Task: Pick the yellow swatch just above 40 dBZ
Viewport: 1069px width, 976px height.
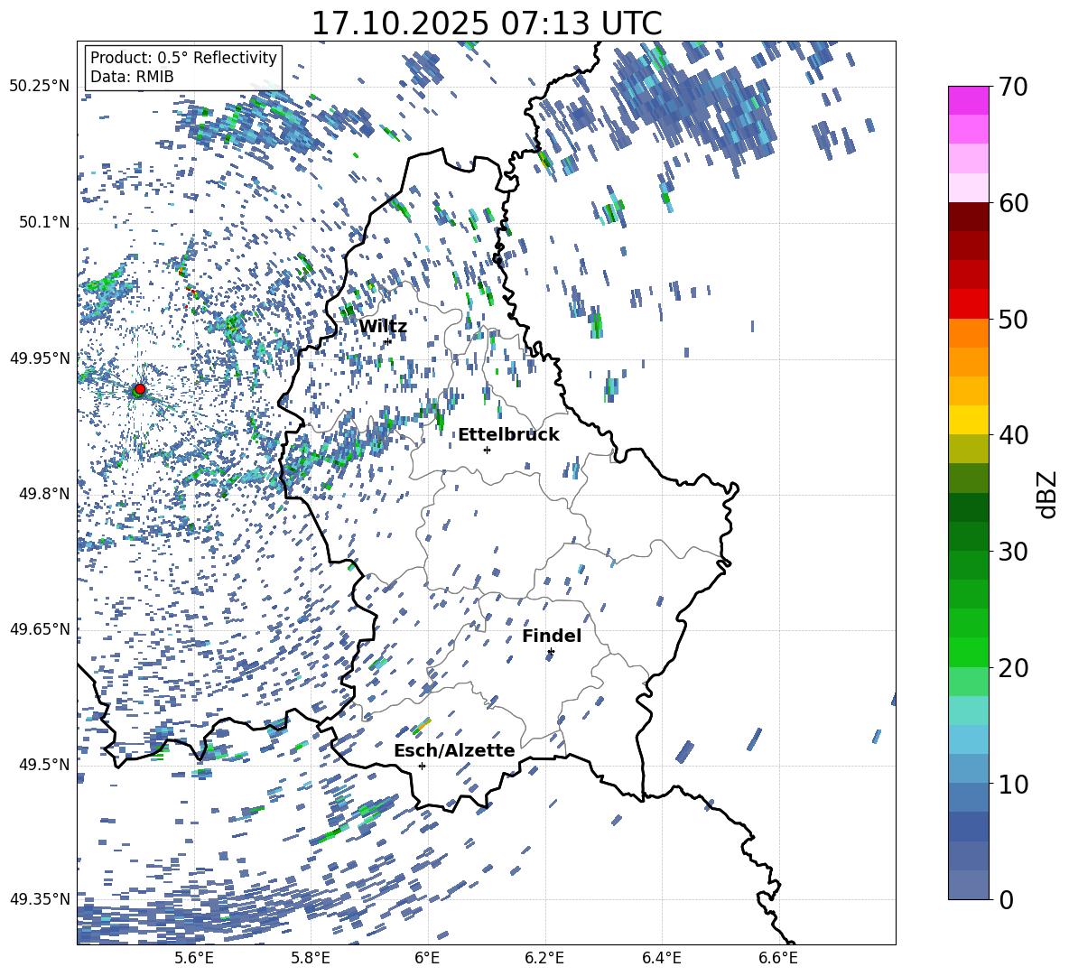Action: tap(968, 420)
